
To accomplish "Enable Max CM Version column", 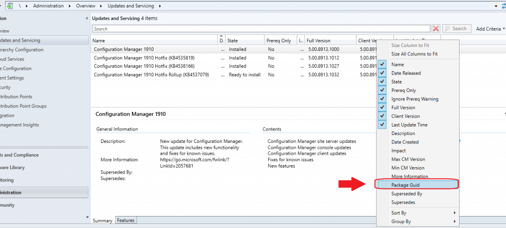I will pos(418,159).
